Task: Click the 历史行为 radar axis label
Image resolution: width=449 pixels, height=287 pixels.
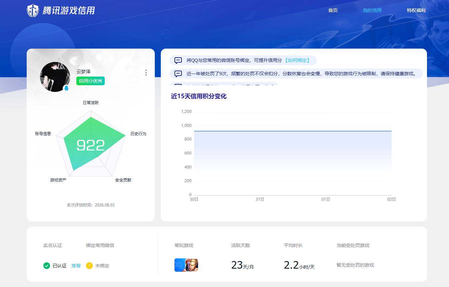Action: (138, 134)
